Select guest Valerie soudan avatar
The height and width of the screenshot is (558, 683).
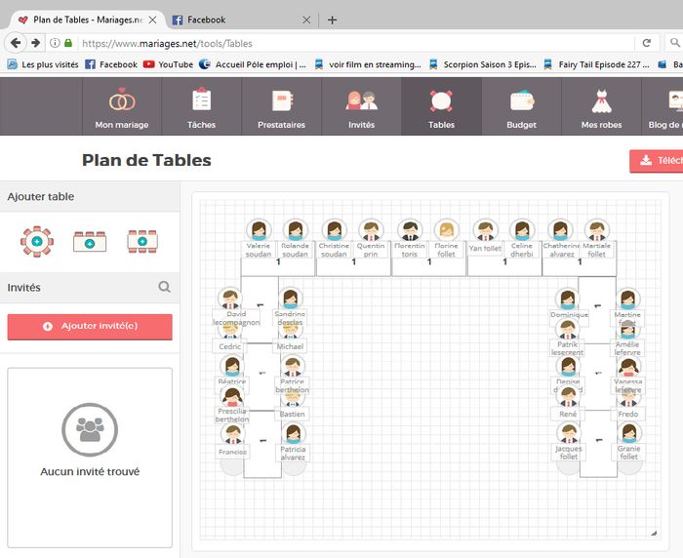[x=259, y=231]
